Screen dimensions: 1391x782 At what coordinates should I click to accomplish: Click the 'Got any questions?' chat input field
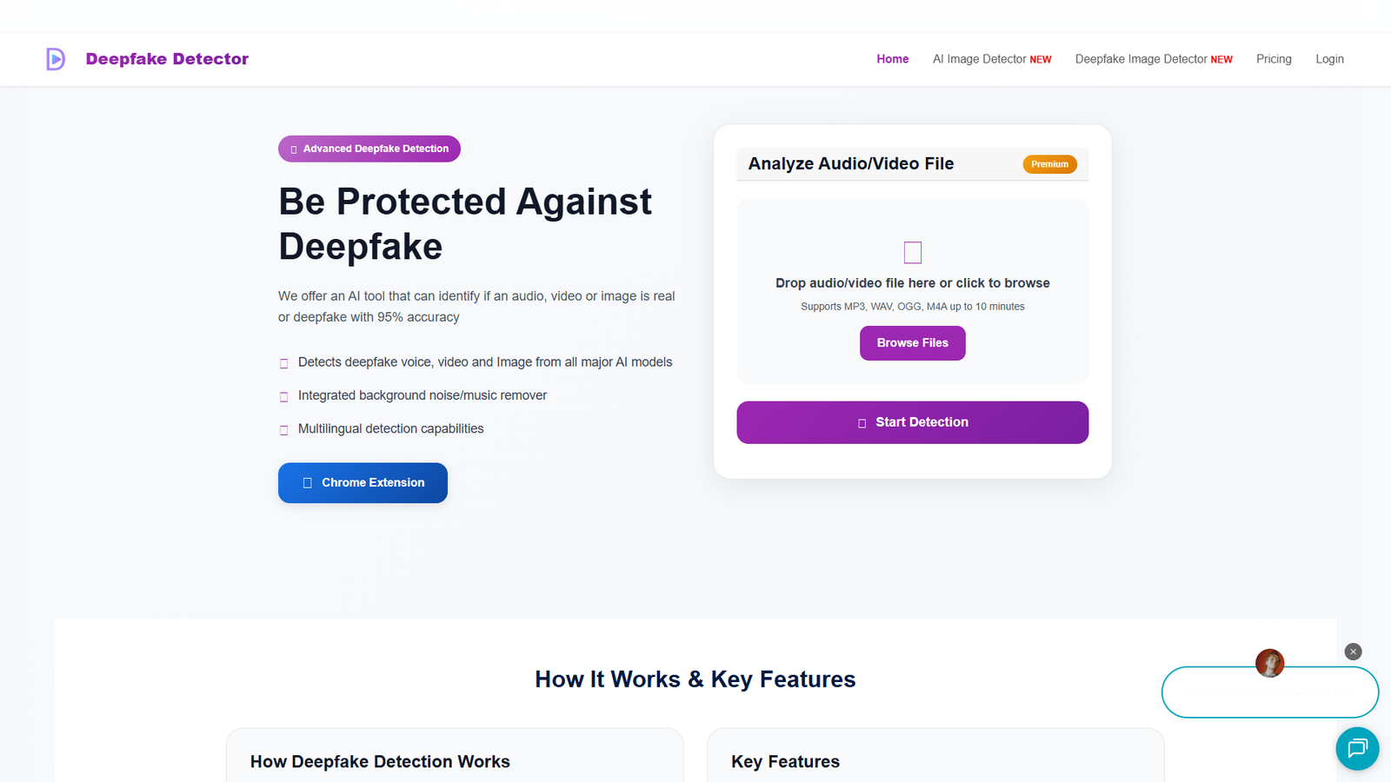1269,693
